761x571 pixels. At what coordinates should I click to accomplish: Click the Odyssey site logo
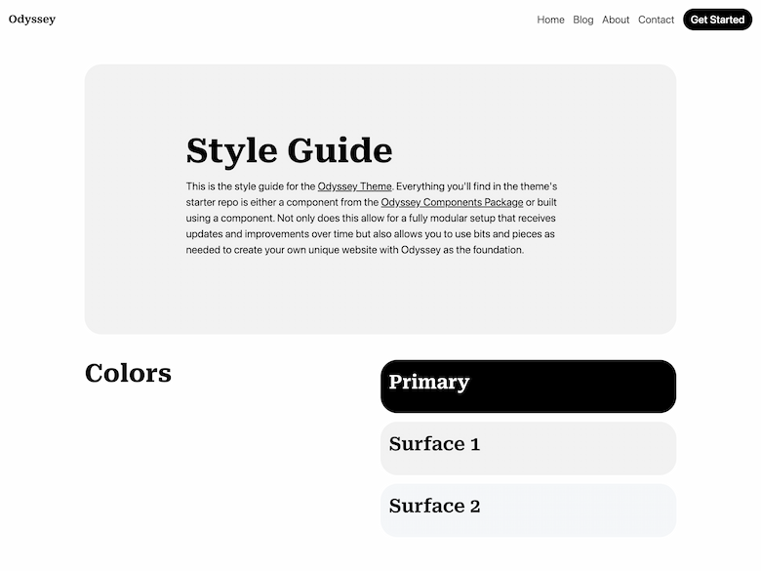click(x=32, y=20)
